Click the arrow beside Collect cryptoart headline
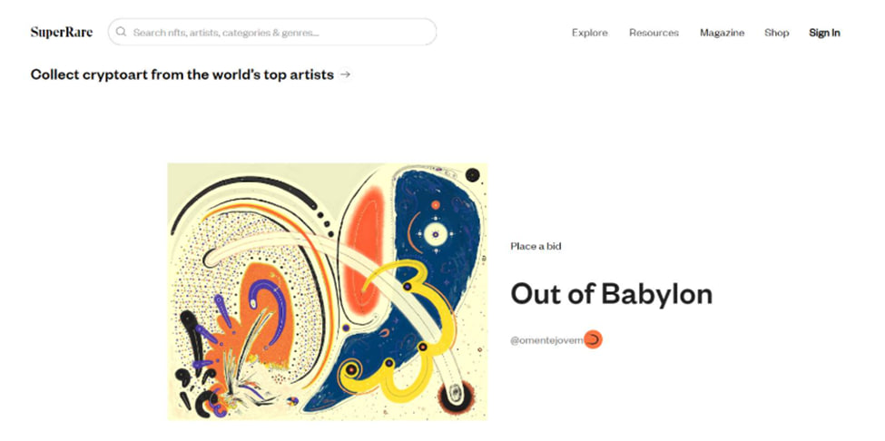 click(x=346, y=74)
